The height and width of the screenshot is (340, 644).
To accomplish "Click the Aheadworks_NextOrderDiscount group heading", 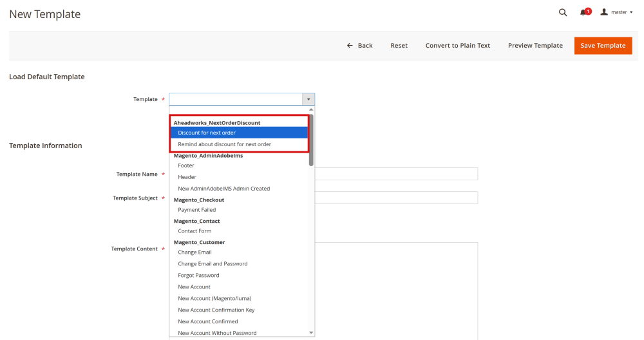I will point(217,123).
